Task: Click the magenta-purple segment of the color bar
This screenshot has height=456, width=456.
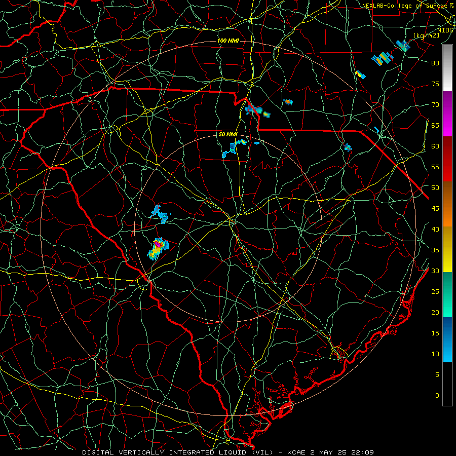Action: click(447, 113)
